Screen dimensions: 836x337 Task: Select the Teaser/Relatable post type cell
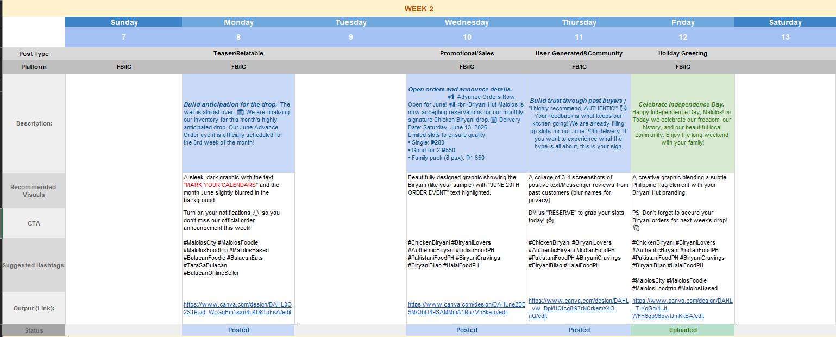[x=238, y=53]
